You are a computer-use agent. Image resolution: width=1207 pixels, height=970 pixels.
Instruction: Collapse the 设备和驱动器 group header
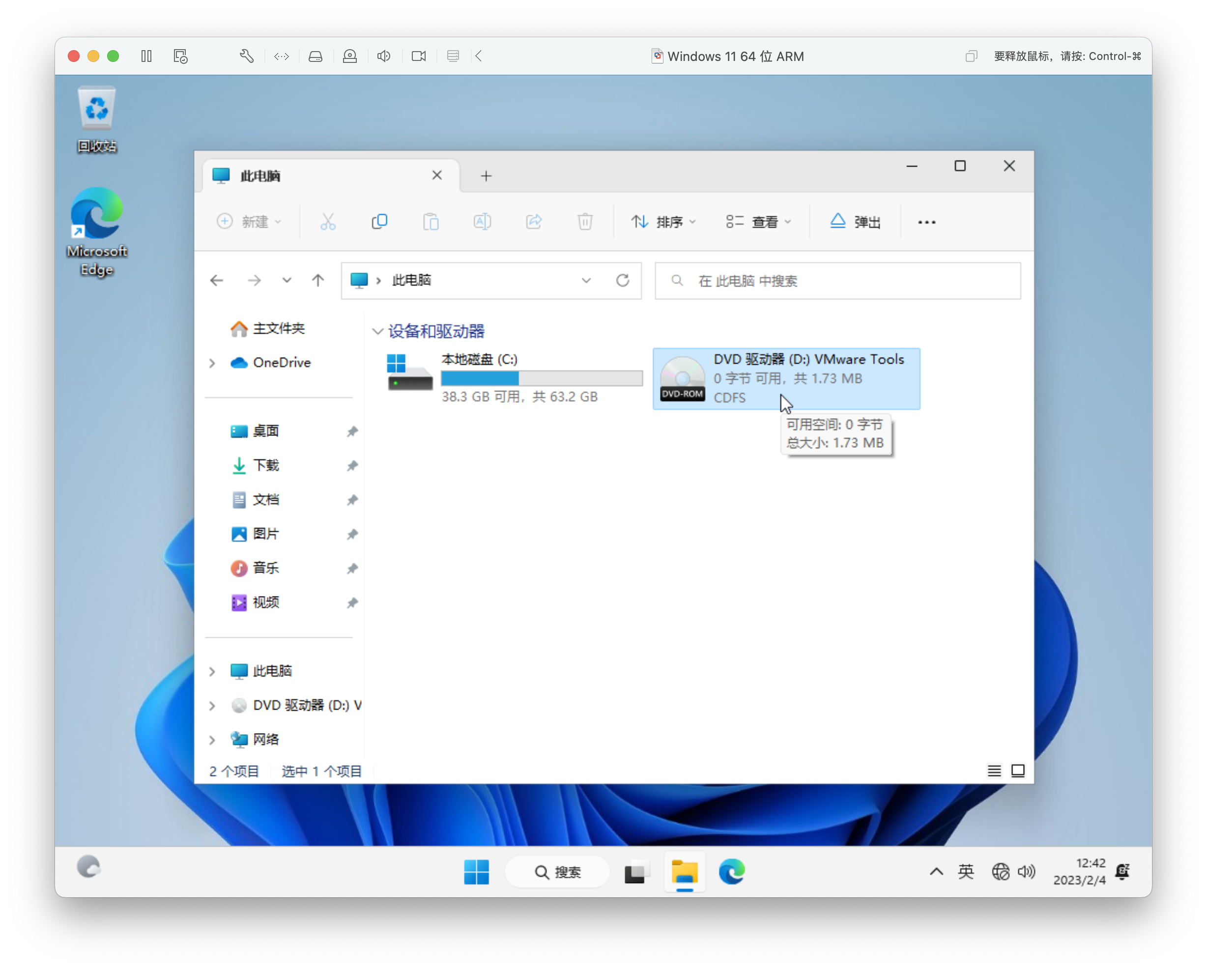tap(378, 331)
